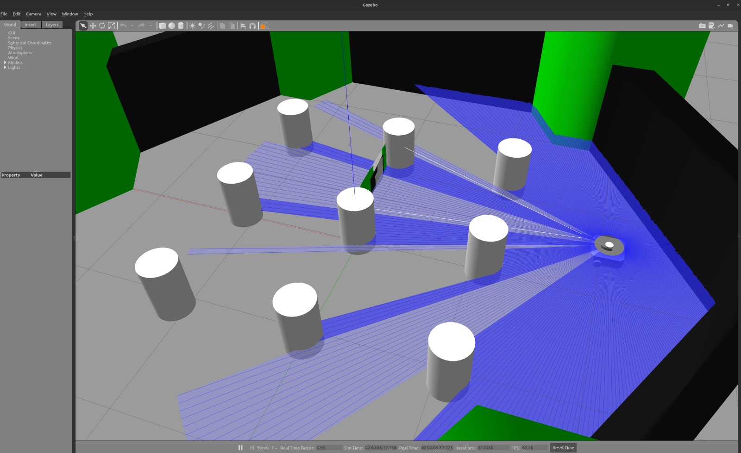
Task: Add a directional light
Action: [211, 25]
